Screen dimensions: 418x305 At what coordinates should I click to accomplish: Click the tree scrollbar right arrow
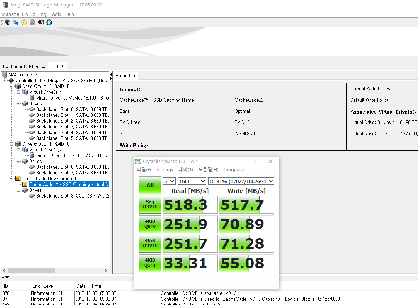(x=106, y=270)
